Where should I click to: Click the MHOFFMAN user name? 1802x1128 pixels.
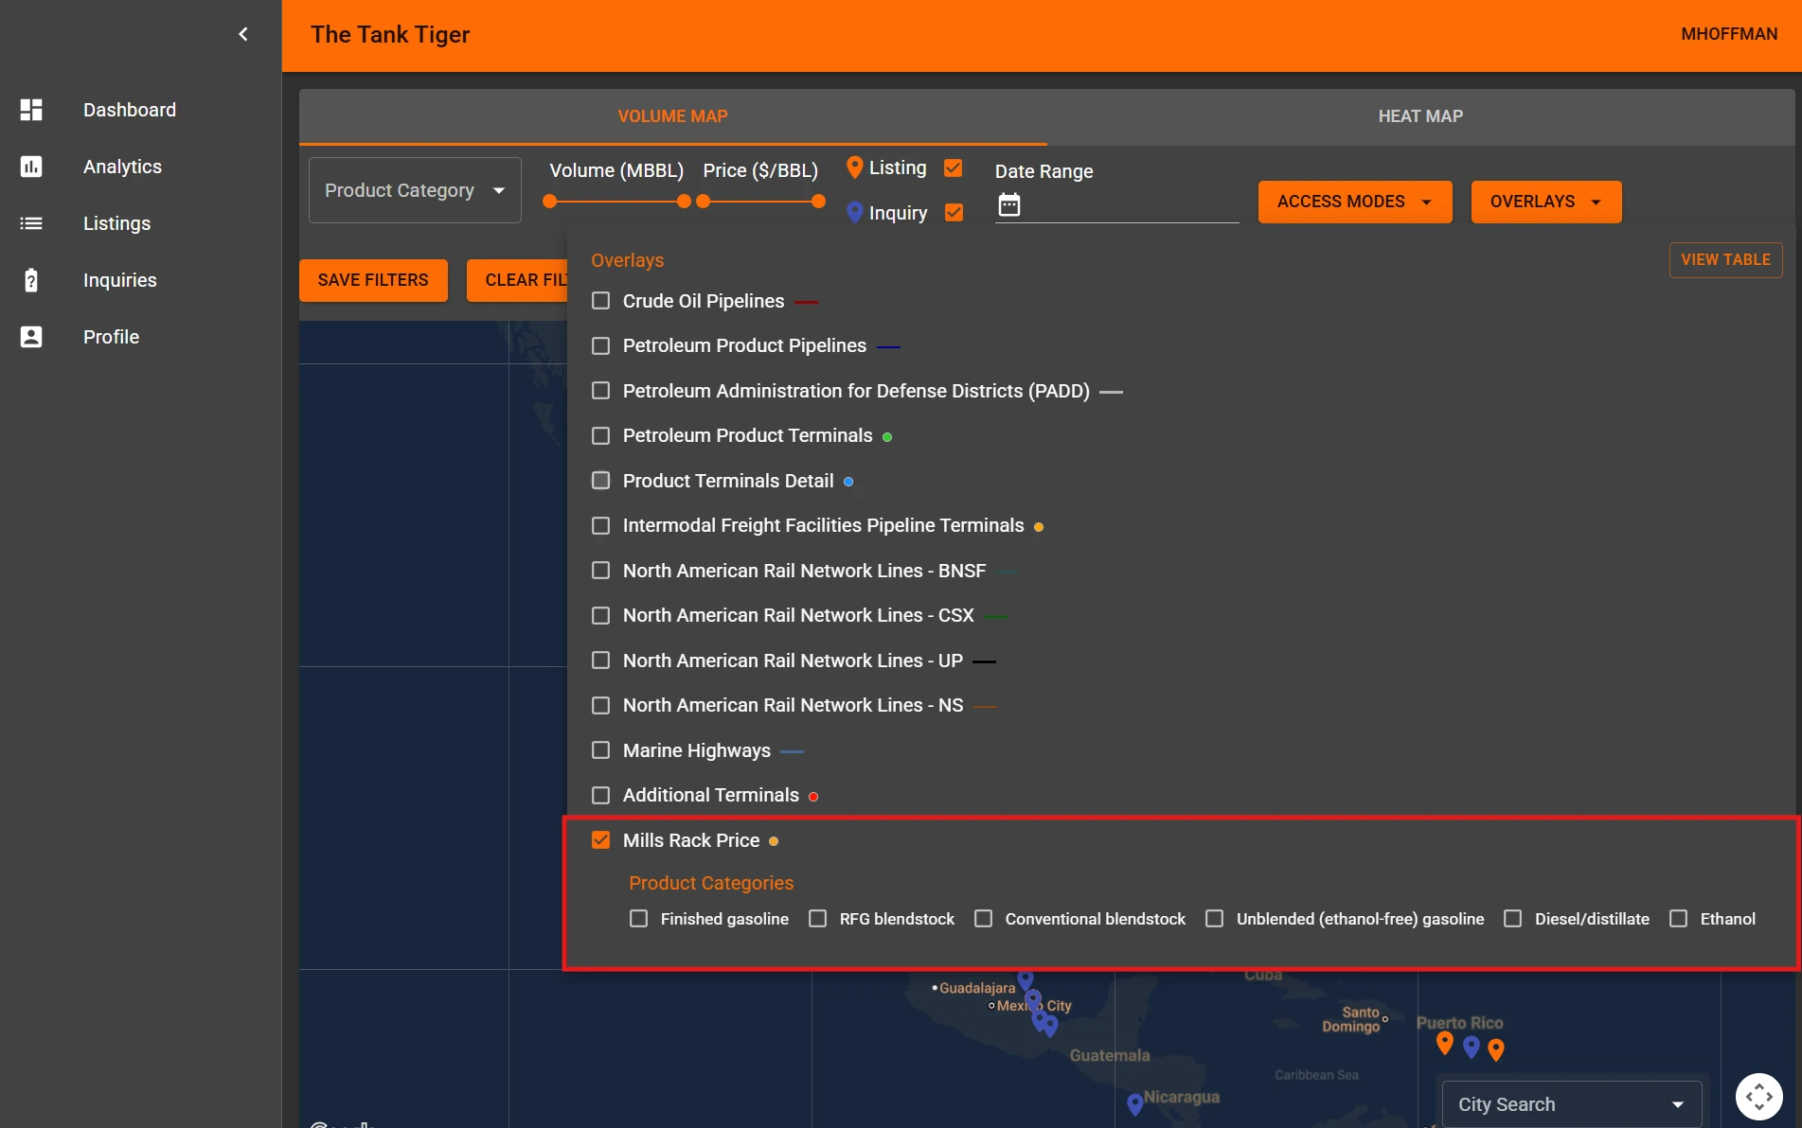pos(1729,34)
